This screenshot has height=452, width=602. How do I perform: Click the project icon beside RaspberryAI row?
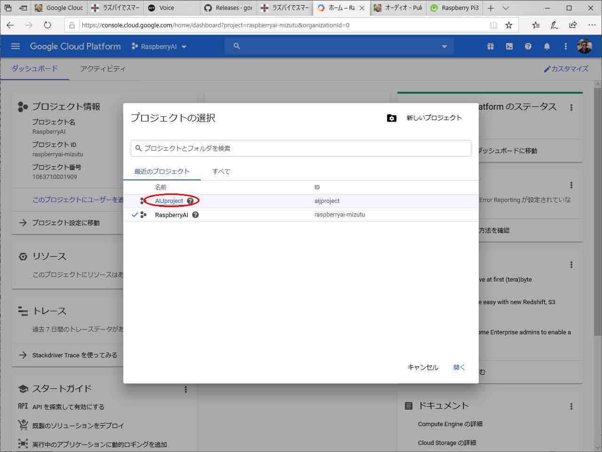coord(144,215)
